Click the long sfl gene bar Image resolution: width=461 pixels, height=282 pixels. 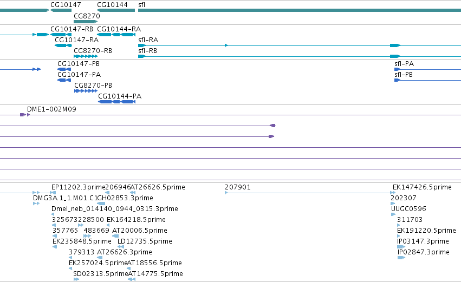click(299, 10)
